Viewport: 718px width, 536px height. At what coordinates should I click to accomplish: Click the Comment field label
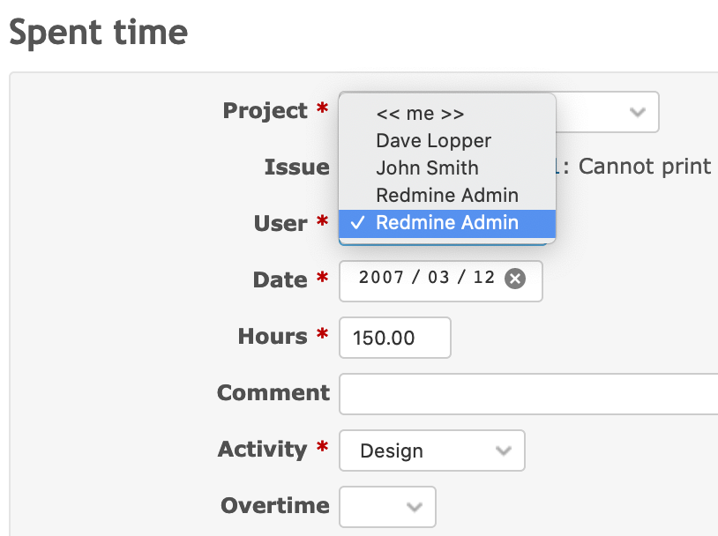coord(273,392)
